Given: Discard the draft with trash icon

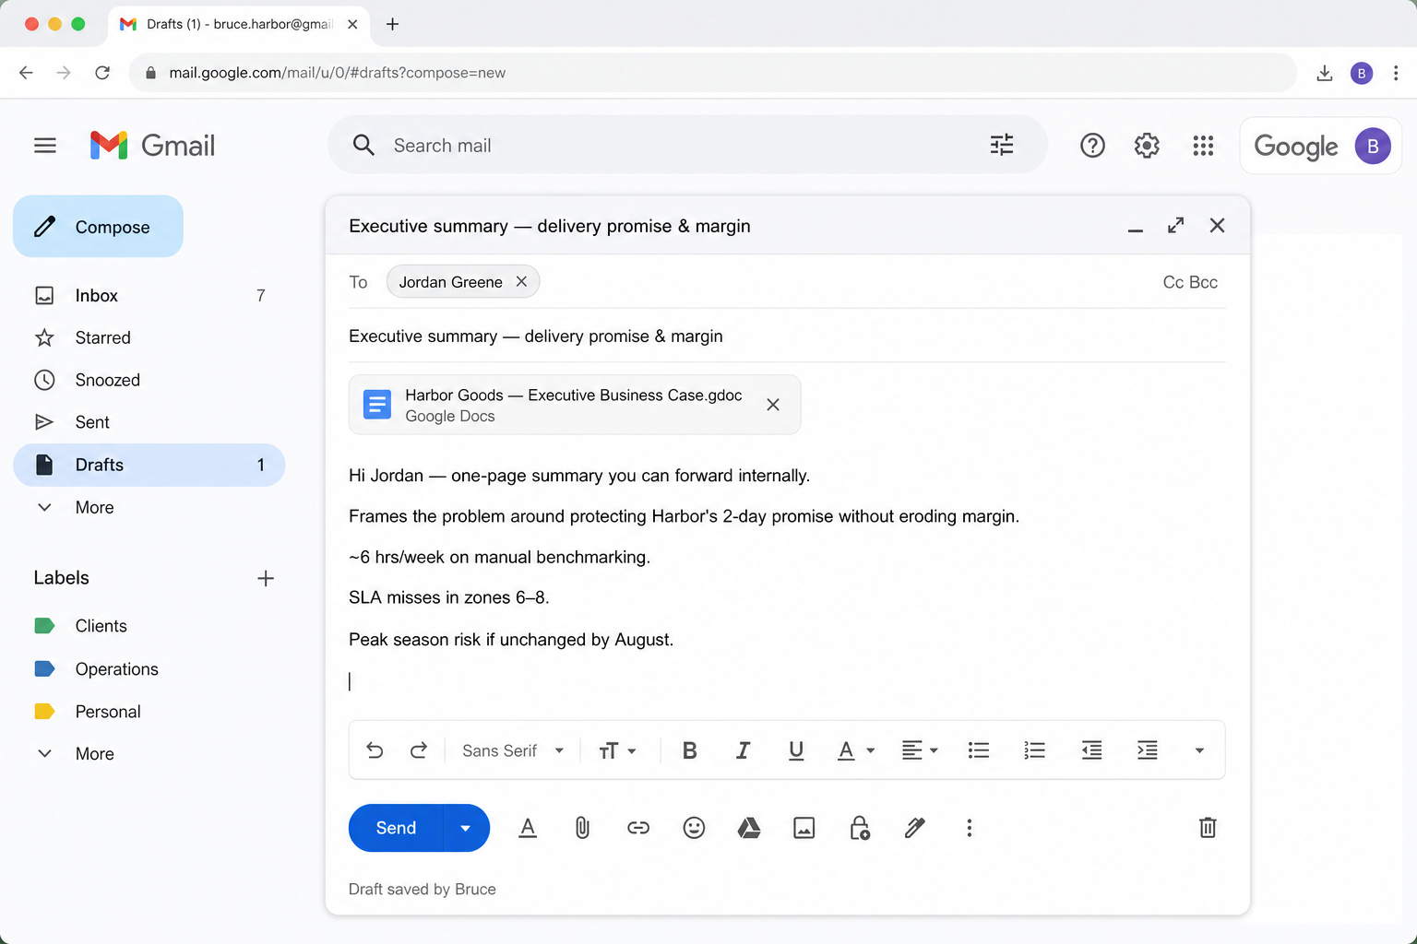Looking at the screenshot, I should pos(1208,827).
